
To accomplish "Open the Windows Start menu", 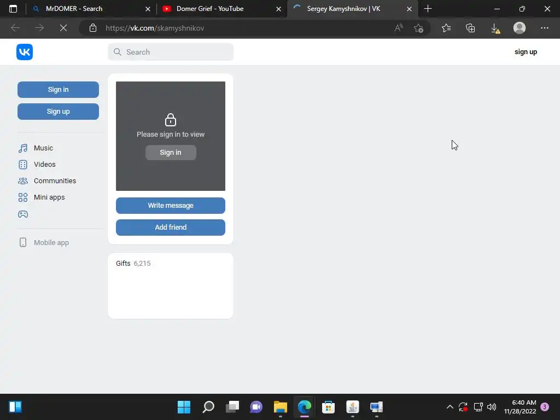I will click(x=184, y=407).
